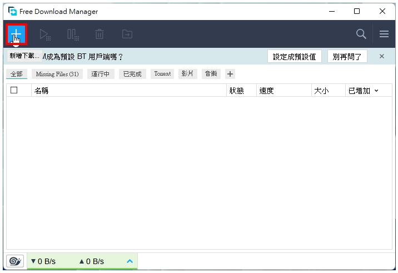
Task: Click the add new download plus button
Action: coord(16,34)
